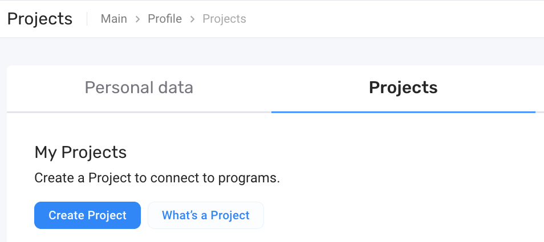Open the Profile breadcrumb link

click(x=165, y=19)
